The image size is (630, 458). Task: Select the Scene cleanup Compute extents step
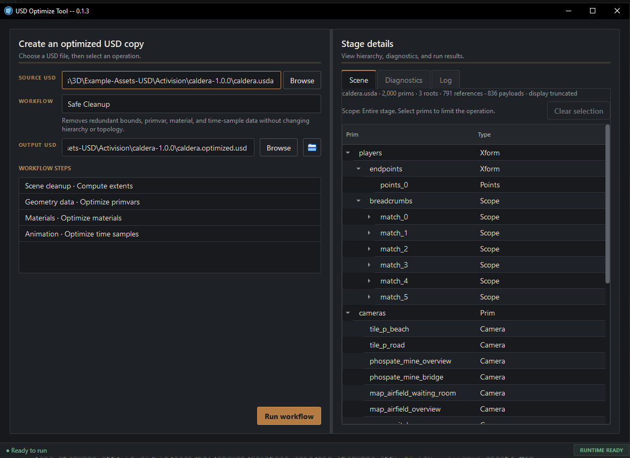[170, 186]
